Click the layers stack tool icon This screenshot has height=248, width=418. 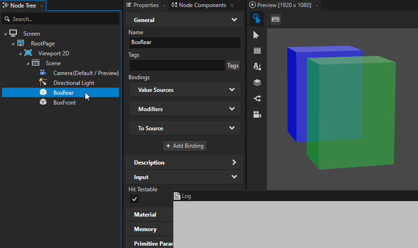click(257, 83)
